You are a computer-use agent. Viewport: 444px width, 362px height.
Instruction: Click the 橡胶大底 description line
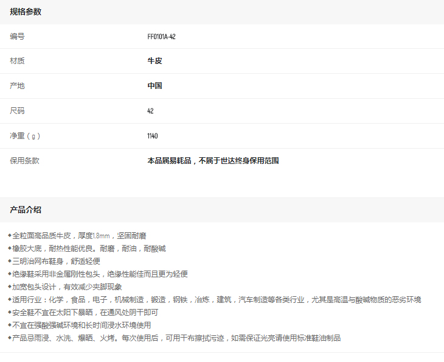pyautogui.click(x=88, y=248)
